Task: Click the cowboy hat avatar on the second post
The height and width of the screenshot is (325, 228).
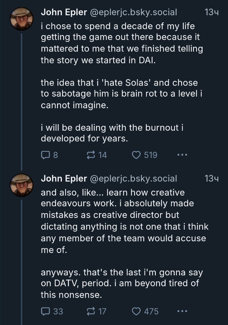Action: [x=21, y=185]
